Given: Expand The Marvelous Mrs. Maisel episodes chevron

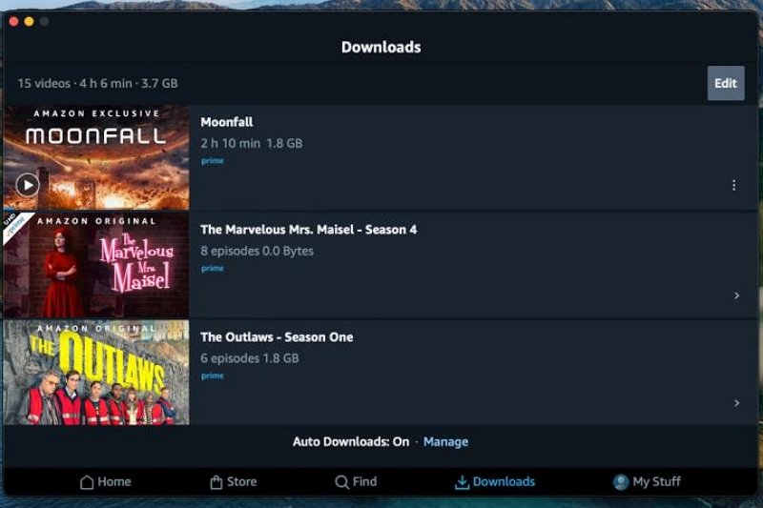Looking at the screenshot, I should click(x=736, y=295).
